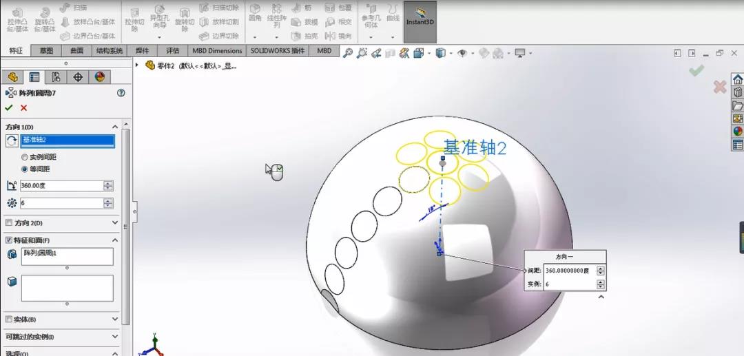
Task: Expand the 零件2 feature tree arrow
Action: pos(137,65)
